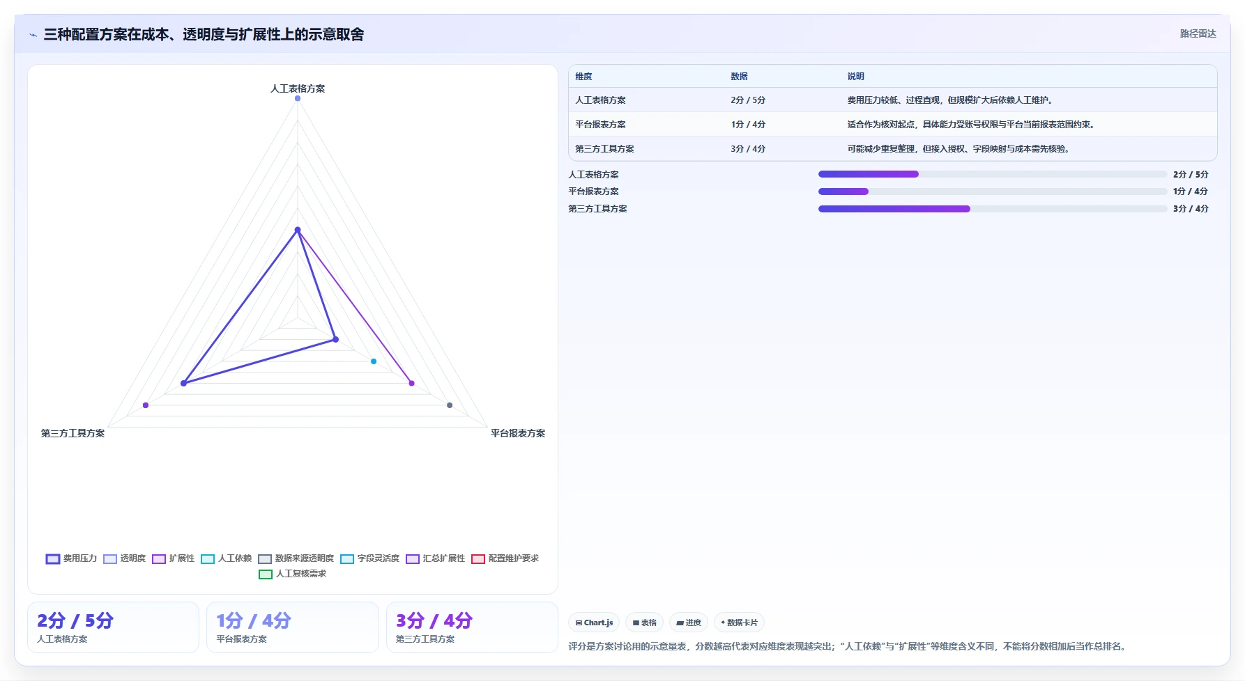Toggle the 透明度 legend series
This screenshot has width=1245, height=681.
pos(124,558)
